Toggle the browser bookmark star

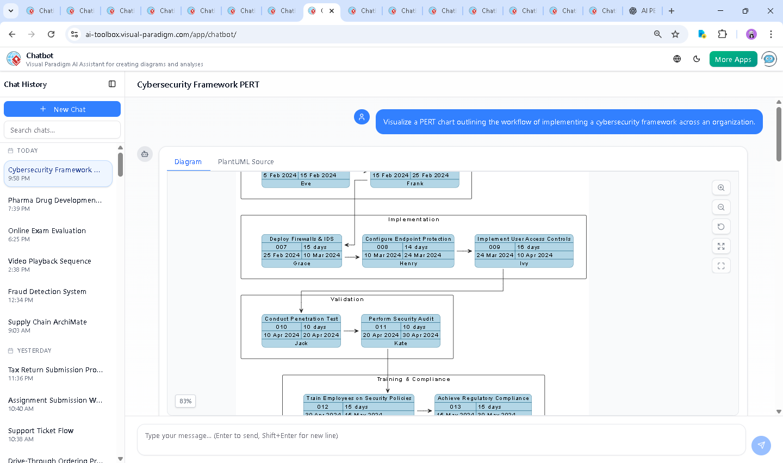click(675, 34)
